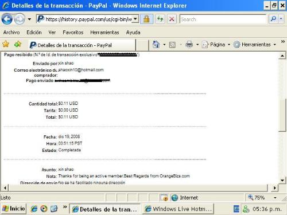This screenshot has height=215, width=287.
Task: Click the green Refresh arrows icon
Action: pyautogui.click(x=160, y=19)
